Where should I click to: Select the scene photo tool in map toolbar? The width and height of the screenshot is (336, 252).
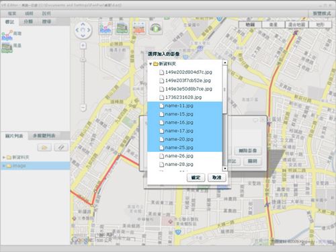(122, 28)
